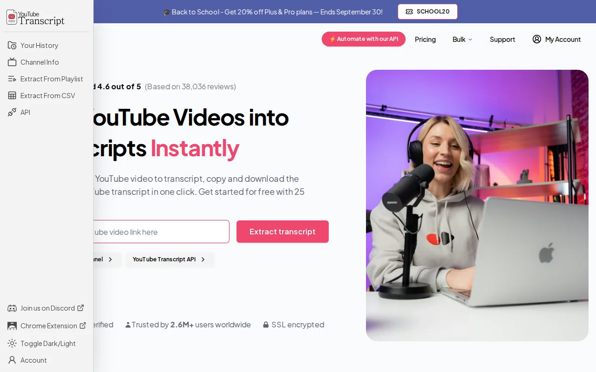
Task: Click the external link icon beside Discord
Action: pyautogui.click(x=81, y=308)
